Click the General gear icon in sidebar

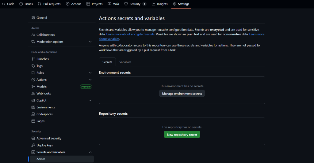click(33, 17)
